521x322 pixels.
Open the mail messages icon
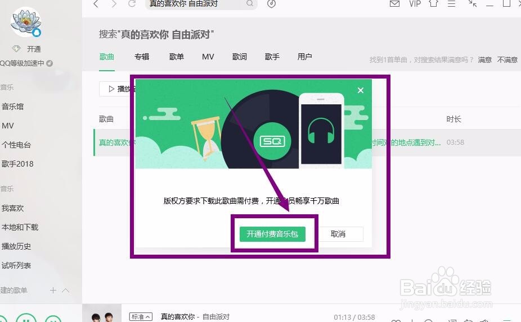pyautogui.click(x=394, y=3)
